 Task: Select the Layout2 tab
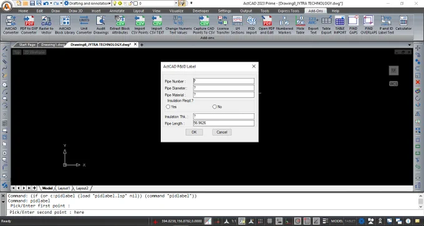click(x=82, y=188)
